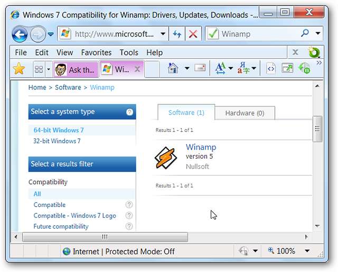Close the Wi... tab
338x272 pixels.
click(x=137, y=69)
